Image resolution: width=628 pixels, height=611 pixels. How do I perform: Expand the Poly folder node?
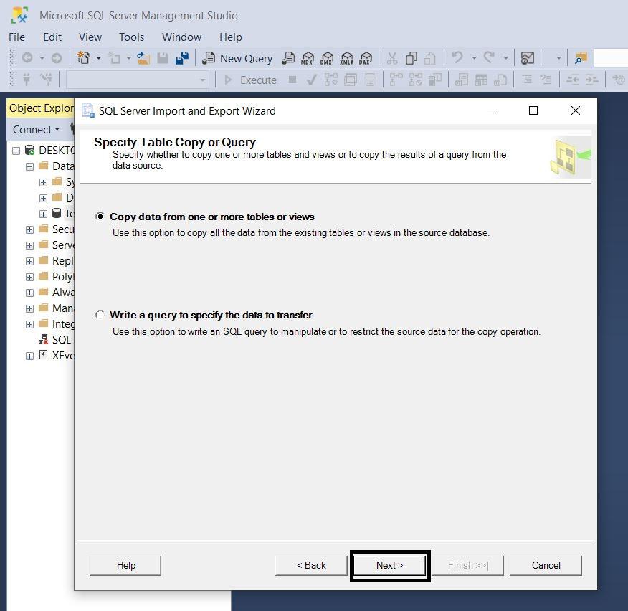click(x=29, y=277)
